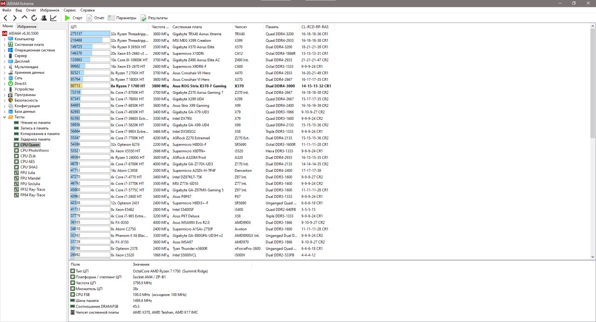596x322 pixels.
Task: Click the FPU Mandel test icon
Action: pyautogui.click(x=16, y=178)
